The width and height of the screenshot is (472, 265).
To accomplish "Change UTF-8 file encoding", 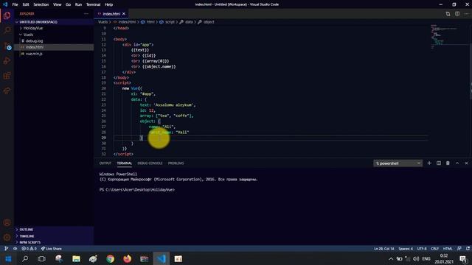I will click(422, 249).
